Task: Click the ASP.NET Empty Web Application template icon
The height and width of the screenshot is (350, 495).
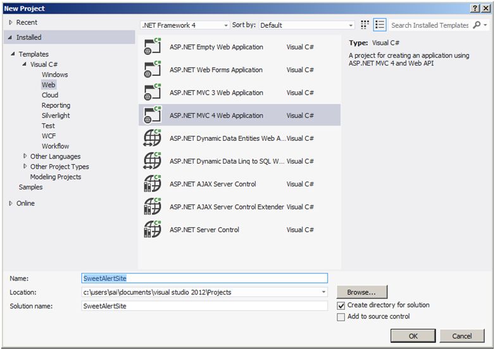Action: click(153, 47)
